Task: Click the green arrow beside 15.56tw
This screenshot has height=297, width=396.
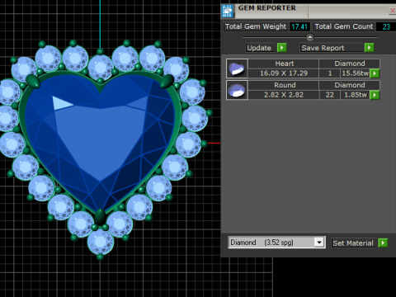Action: pos(375,73)
